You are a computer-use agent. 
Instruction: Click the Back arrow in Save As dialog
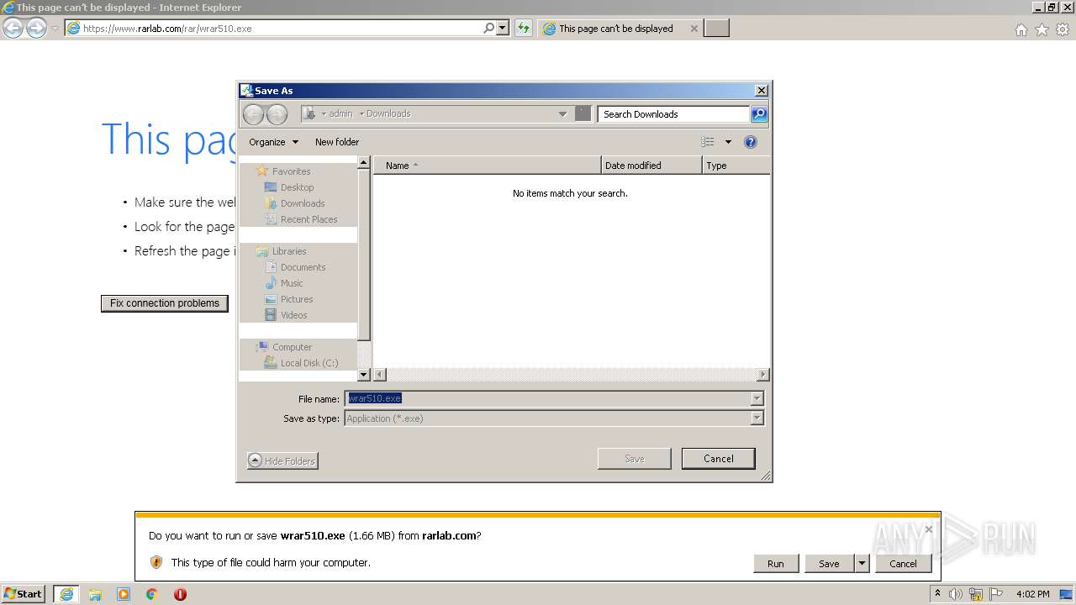pyautogui.click(x=253, y=114)
